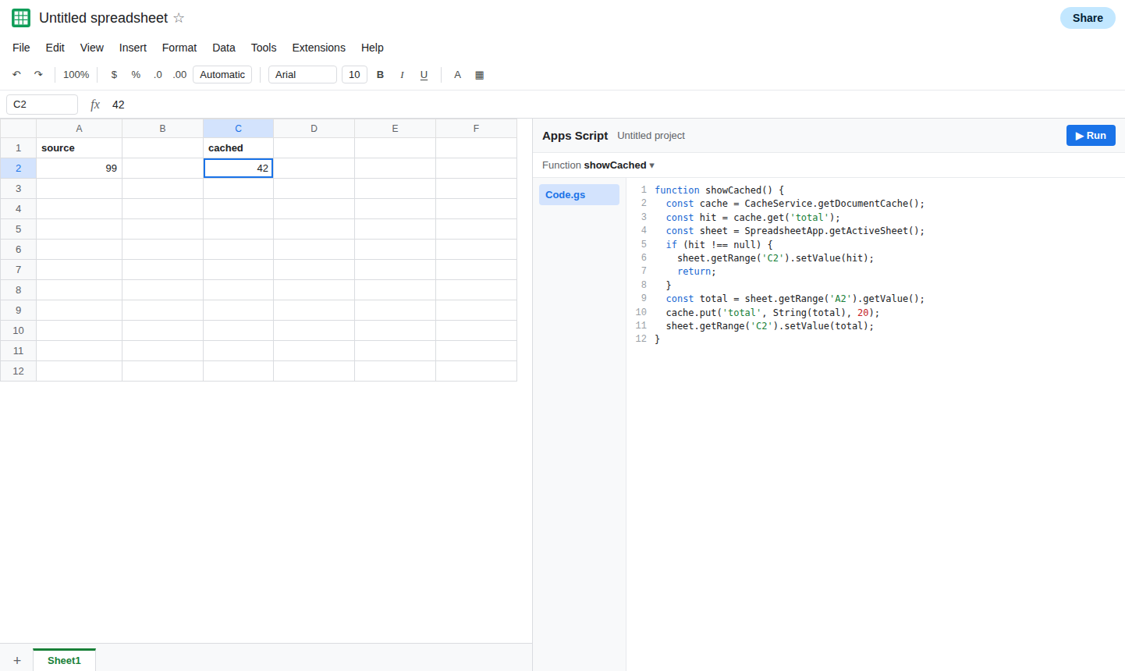Open cell fill color picker
Image resolution: width=1125 pixels, height=671 pixels.
(x=480, y=75)
